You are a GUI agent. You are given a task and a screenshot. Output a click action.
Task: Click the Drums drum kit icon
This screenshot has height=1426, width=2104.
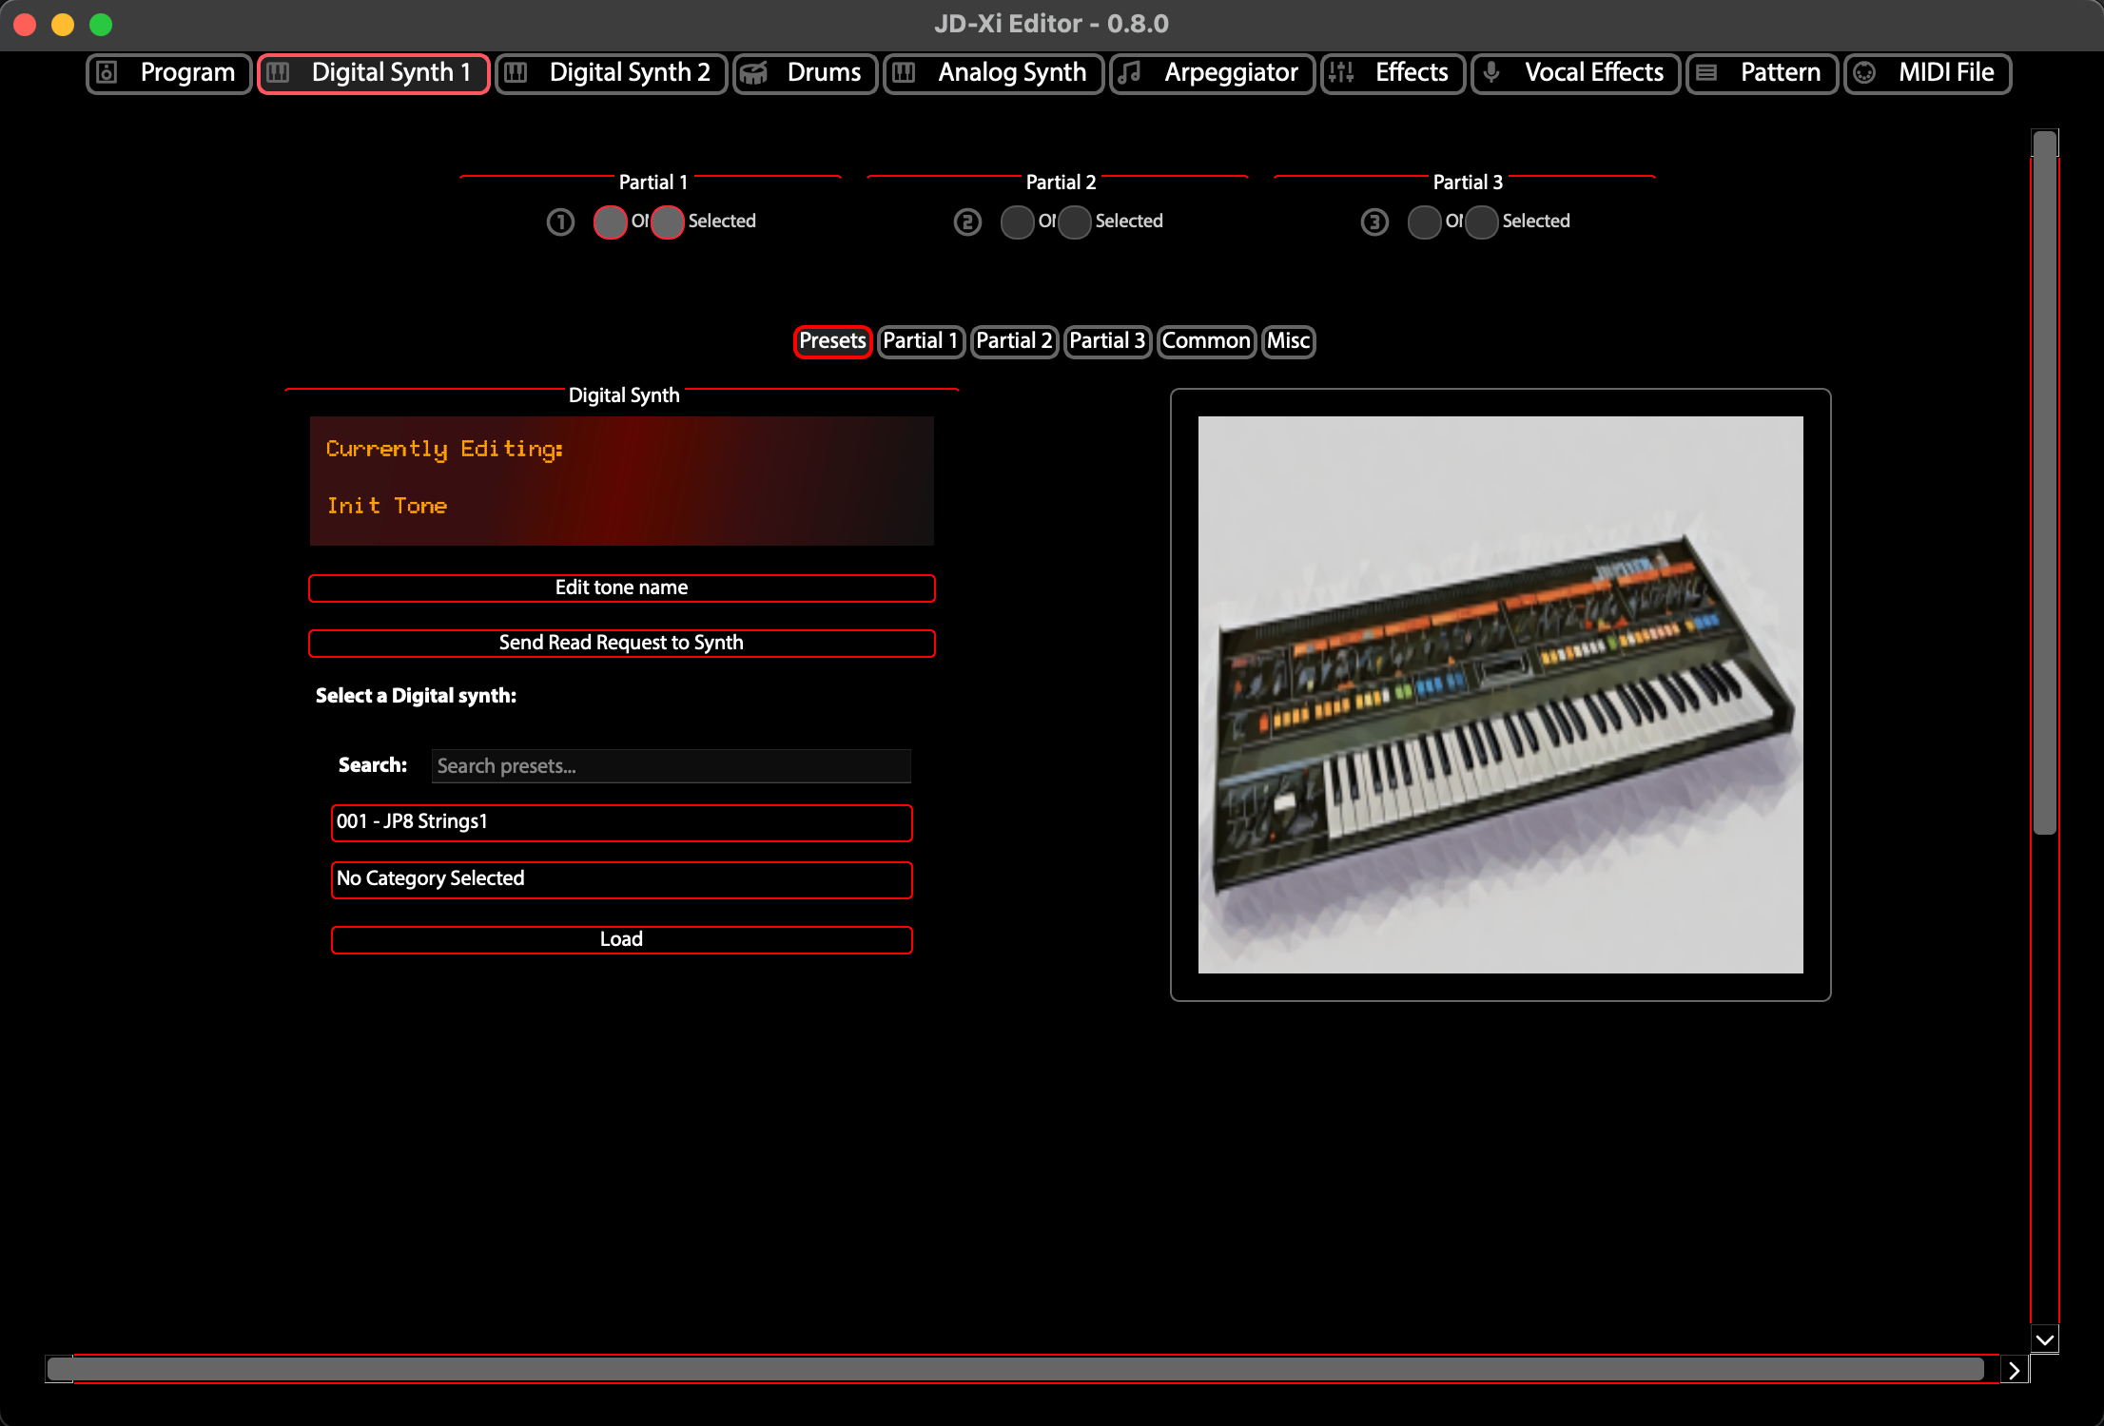pos(754,73)
